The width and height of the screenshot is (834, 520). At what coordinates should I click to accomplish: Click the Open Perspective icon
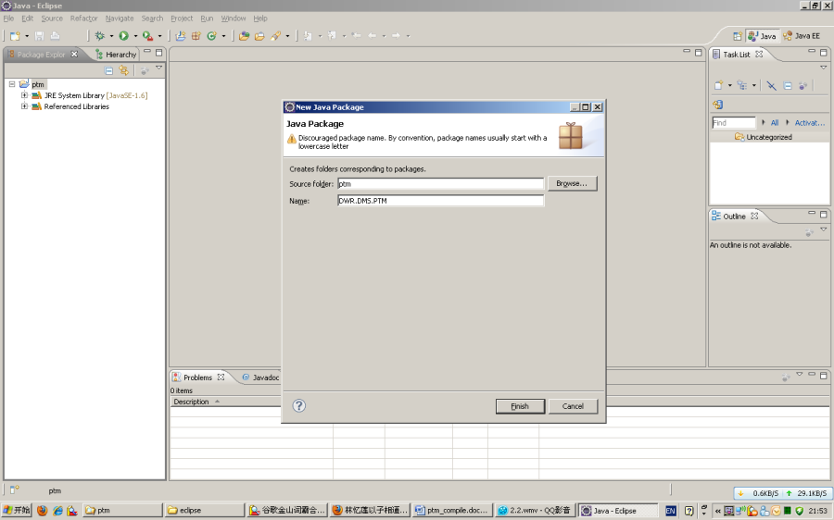point(738,36)
